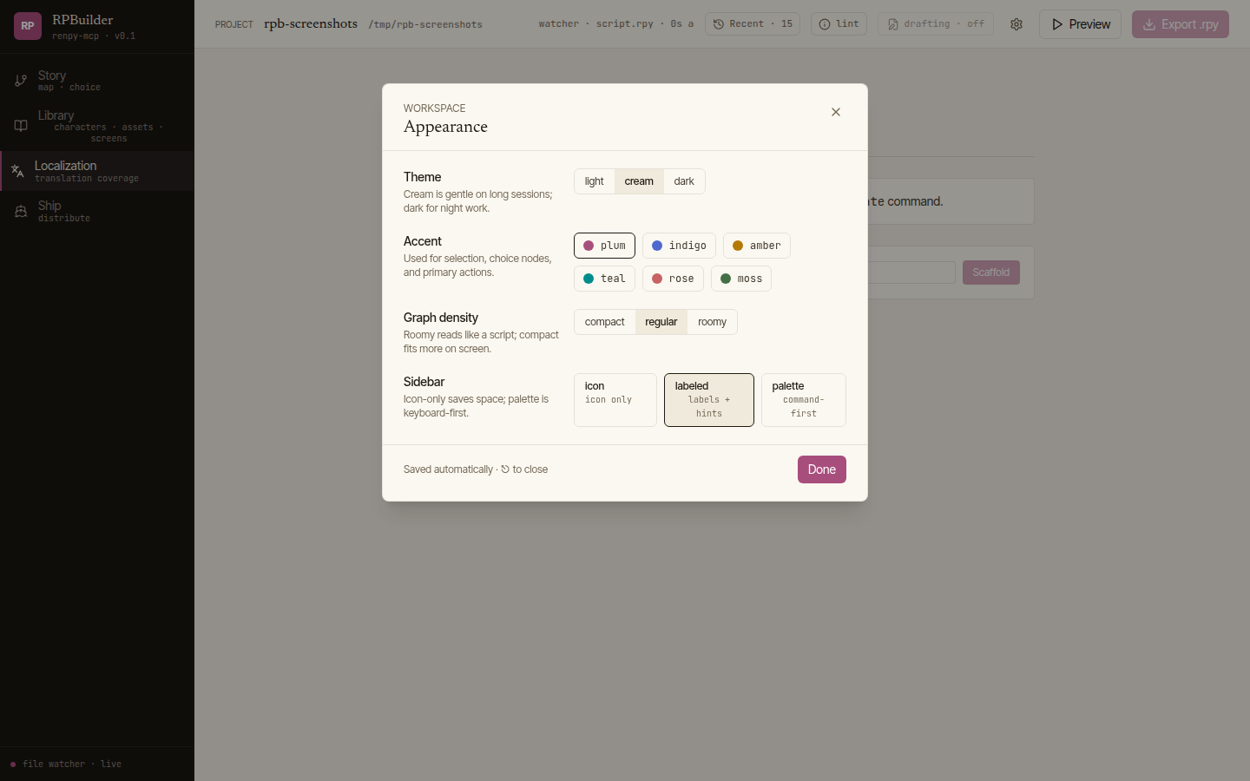Pick the amber accent color
Viewport: 1250px width, 781px height.
click(757, 246)
